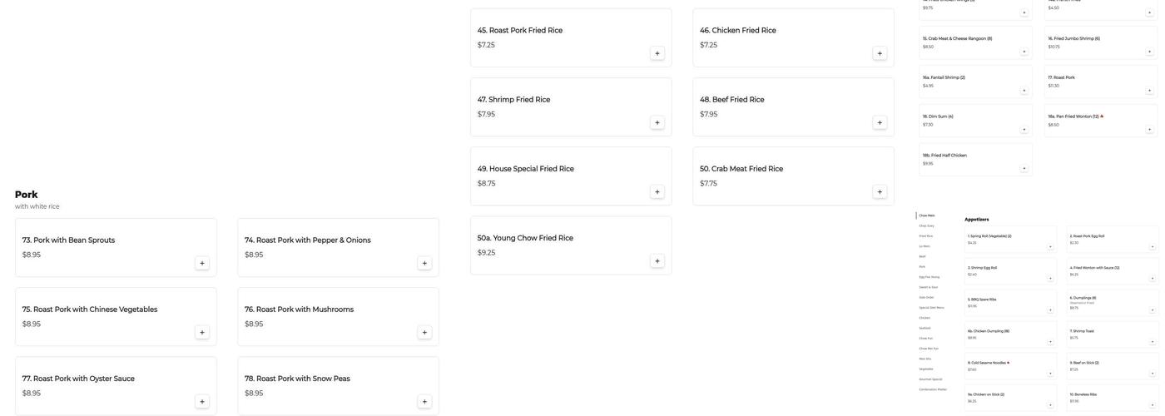Add Roast Pork with Snow Peas

[424, 402]
